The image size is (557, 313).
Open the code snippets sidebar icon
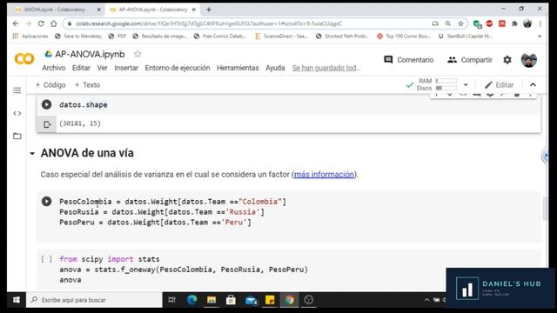[x=17, y=114]
